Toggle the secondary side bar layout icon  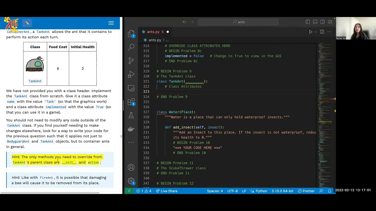click(323, 22)
